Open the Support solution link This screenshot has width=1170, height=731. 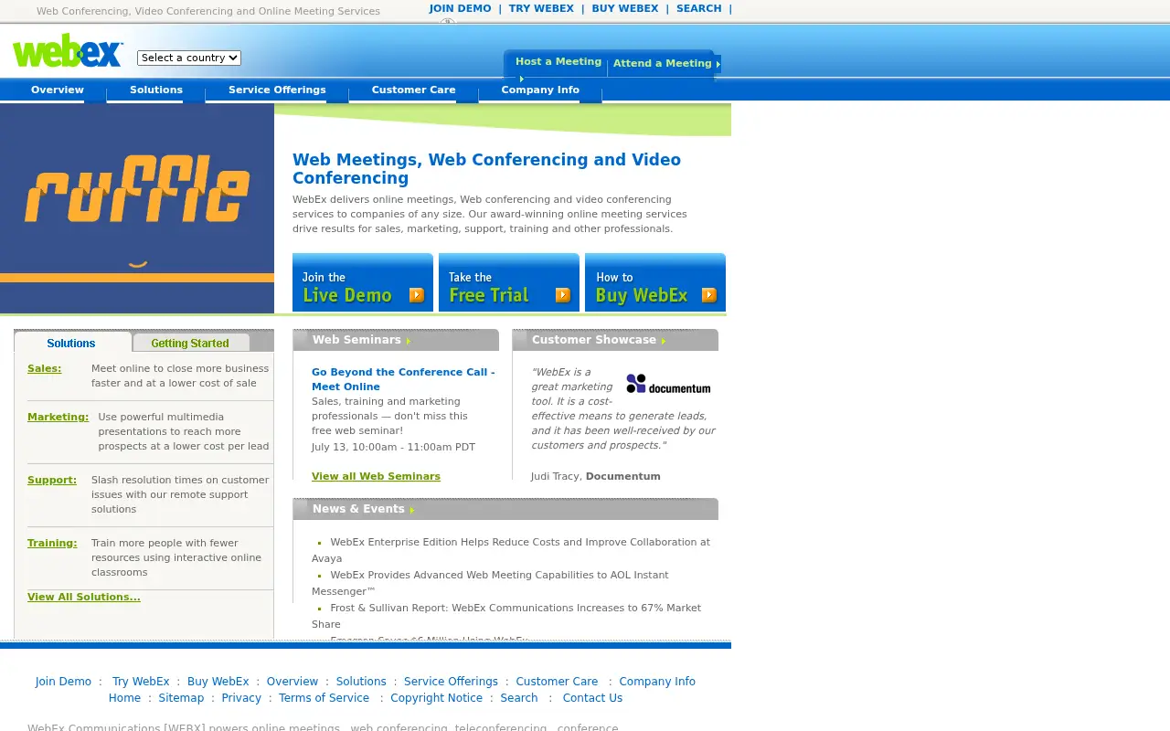click(52, 481)
